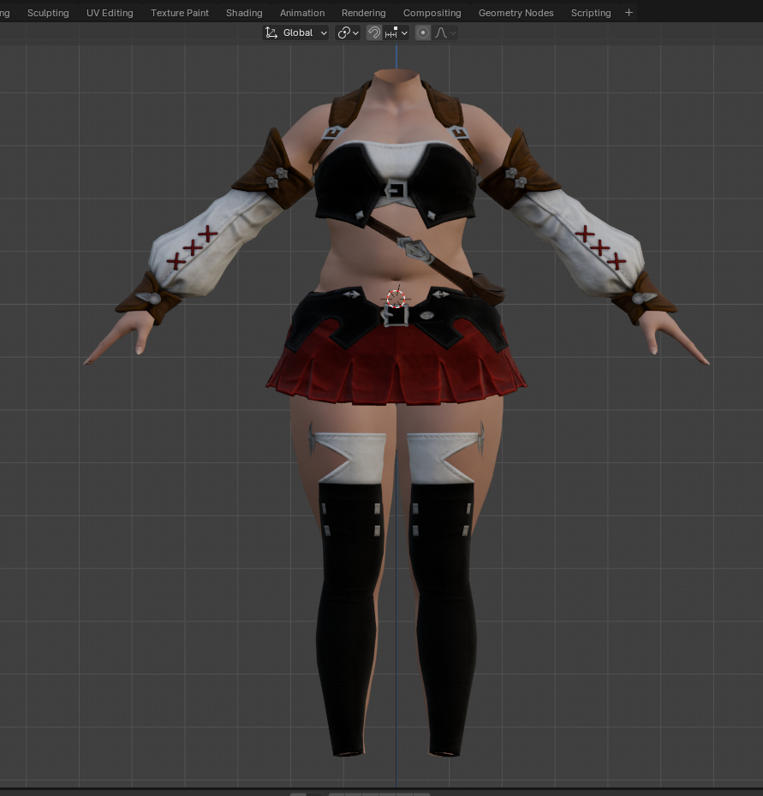Click the red pleated skirt on the model
The image size is (763, 796).
point(396,368)
